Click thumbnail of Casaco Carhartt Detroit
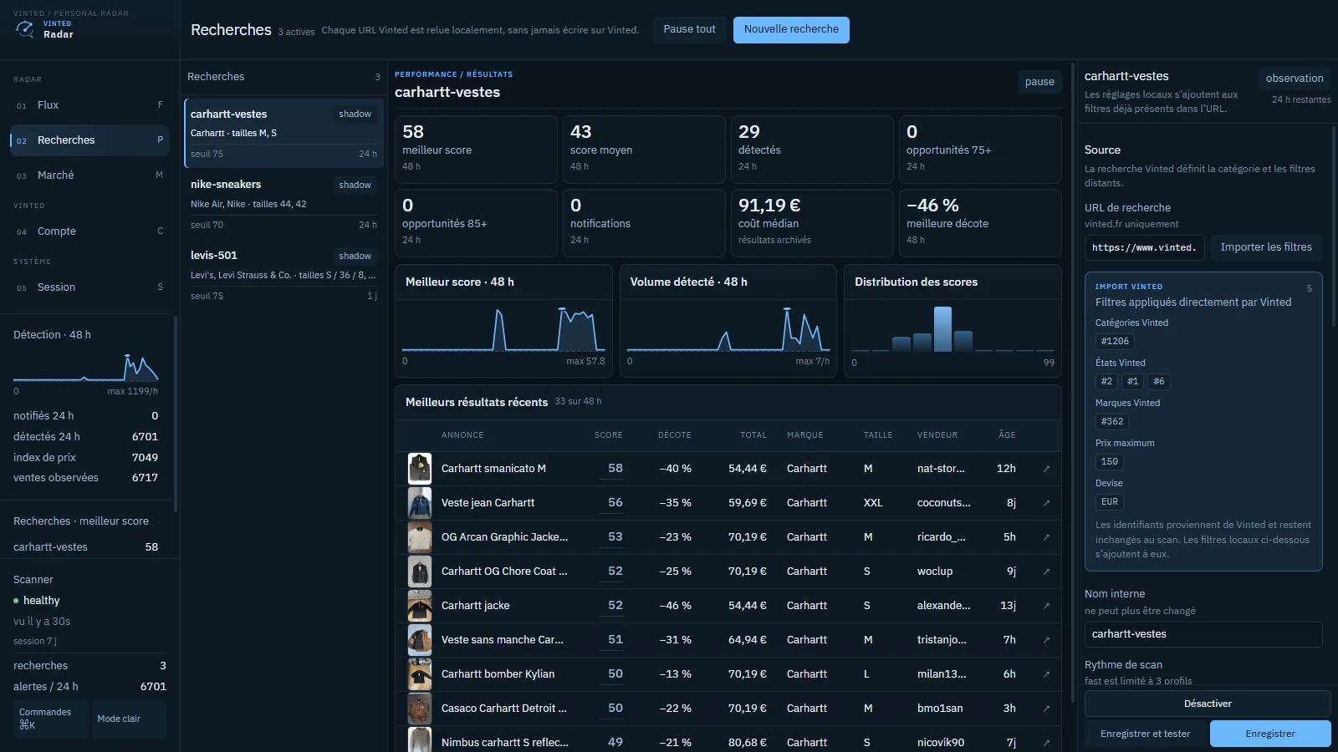This screenshot has height=752, width=1338. point(420,709)
